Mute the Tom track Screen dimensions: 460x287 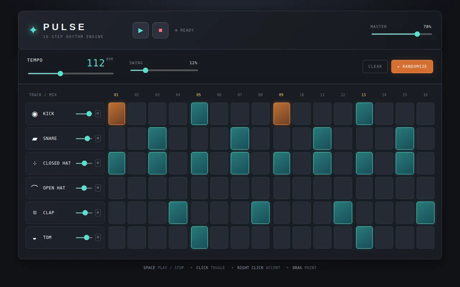coord(98,237)
